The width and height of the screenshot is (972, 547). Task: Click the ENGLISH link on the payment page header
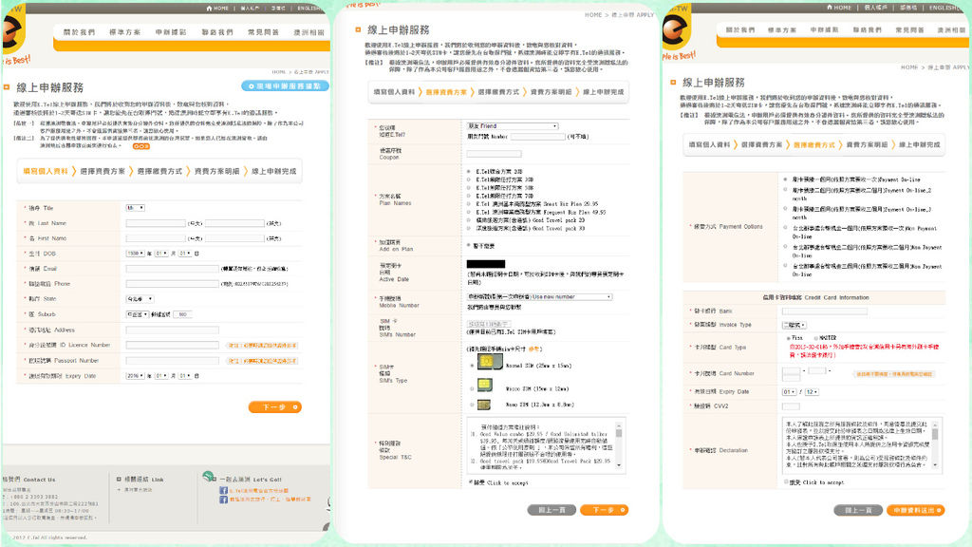(x=945, y=8)
